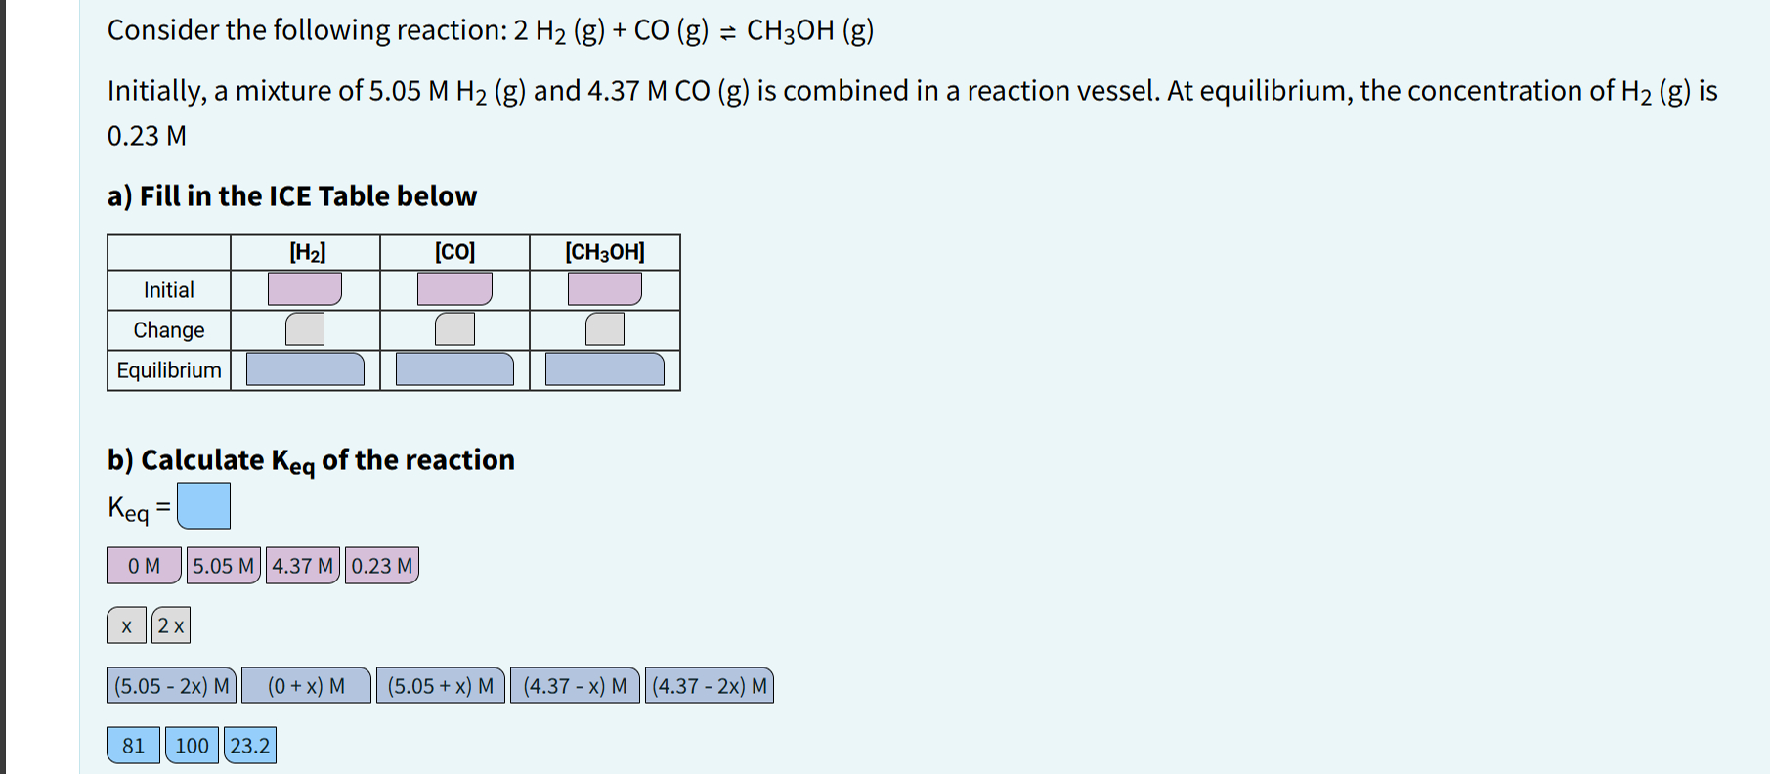
Task: Click the Initial row slot under [CO]
Action: pos(453,288)
